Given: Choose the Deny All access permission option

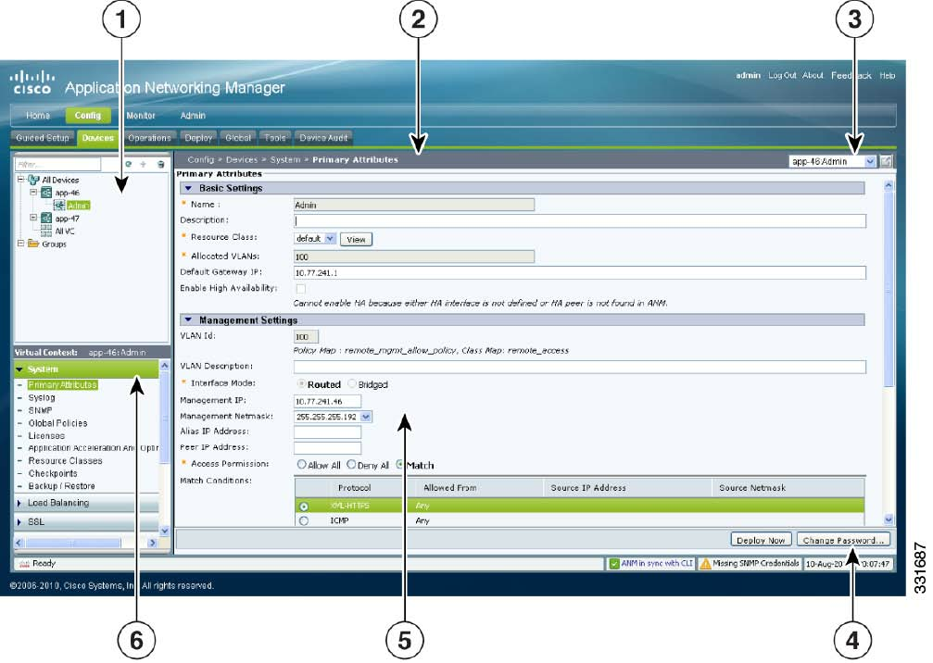Looking at the screenshot, I should pyautogui.click(x=351, y=465).
